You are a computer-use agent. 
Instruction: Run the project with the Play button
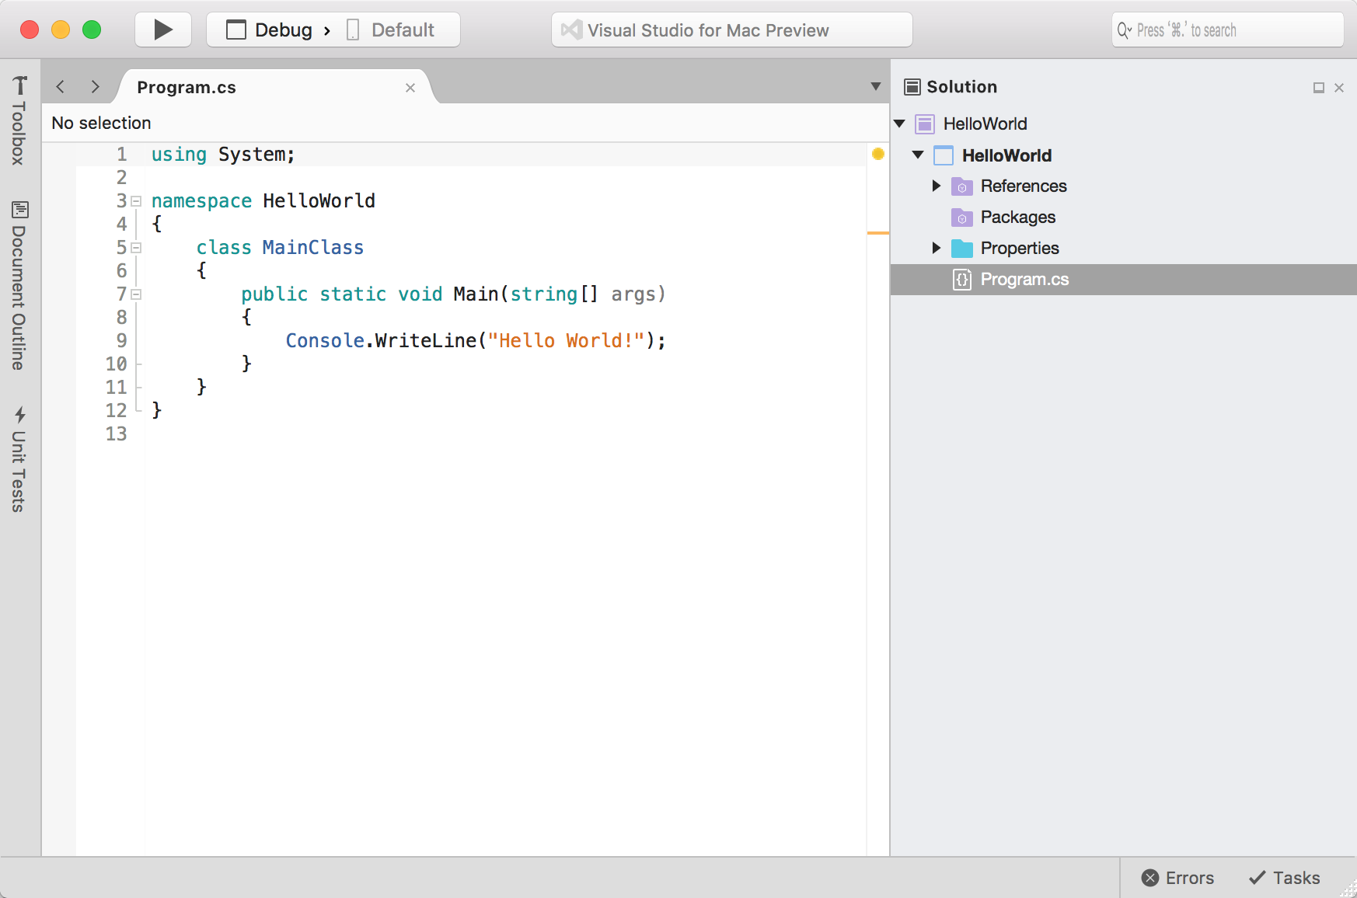(x=163, y=30)
